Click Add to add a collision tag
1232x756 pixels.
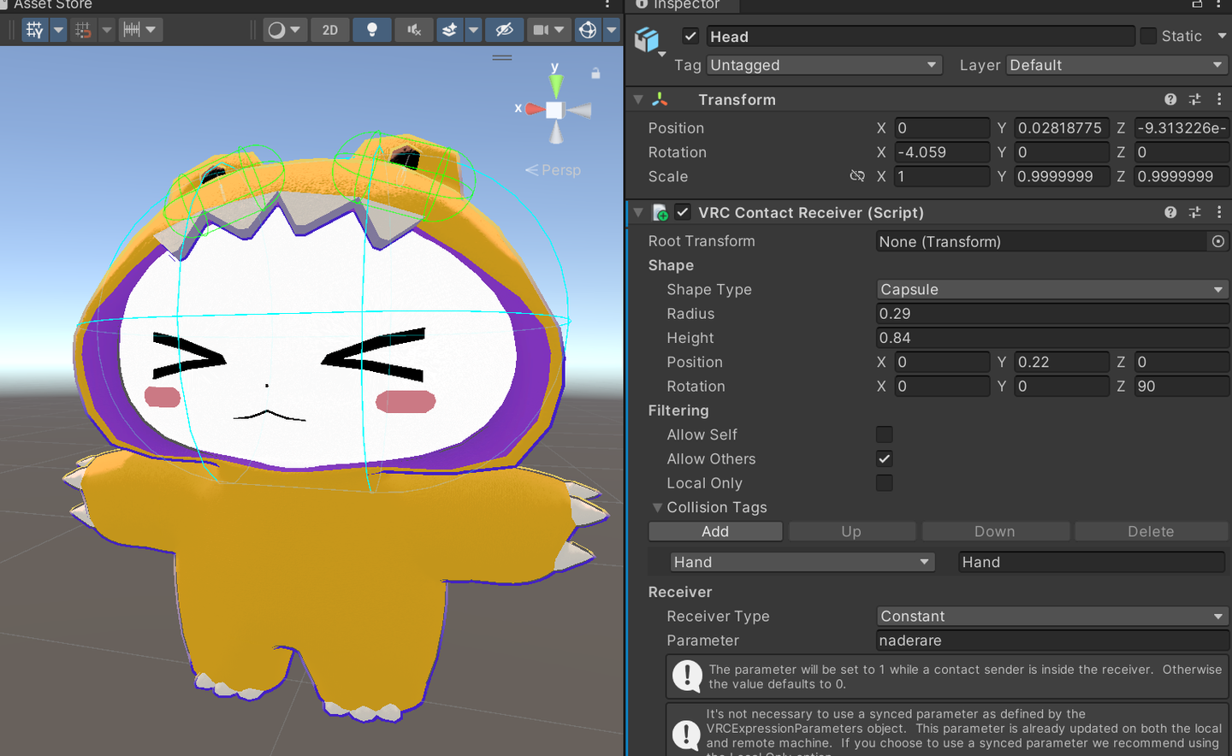coord(715,531)
